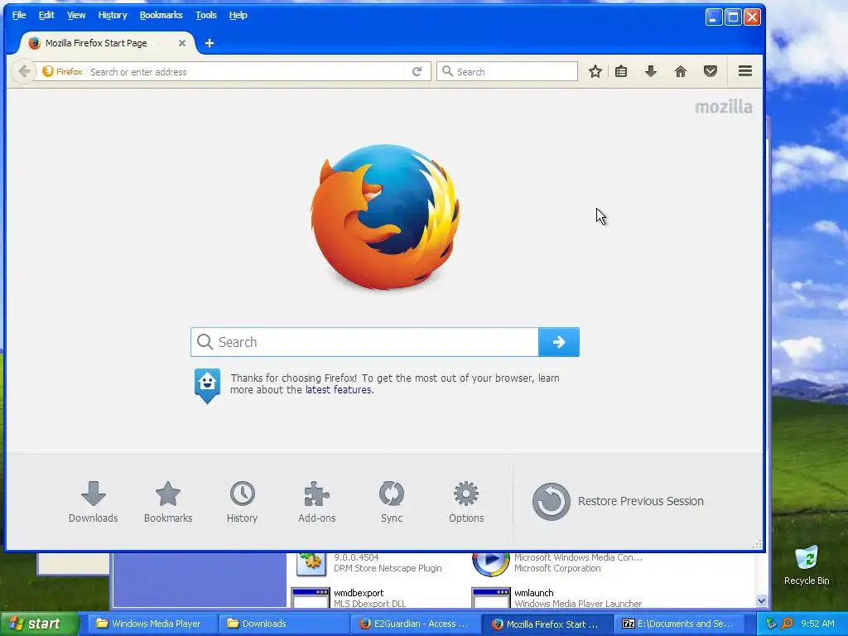Image resolution: width=848 pixels, height=636 pixels.
Task: Switch to E2Guardian - Access taskbar item
Action: [416, 624]
